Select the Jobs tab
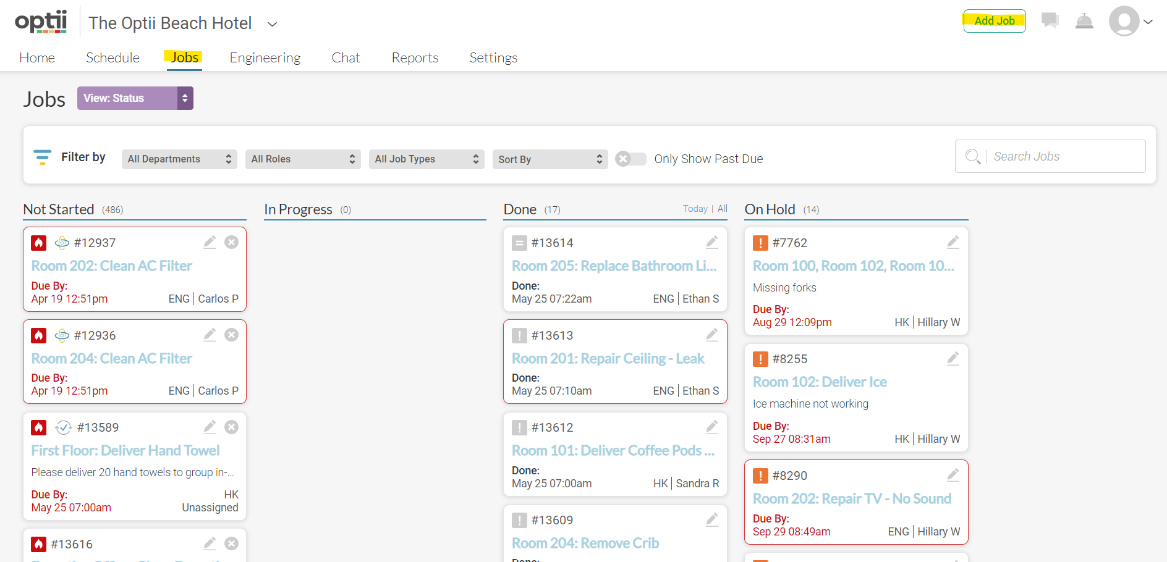 point(184,57)
